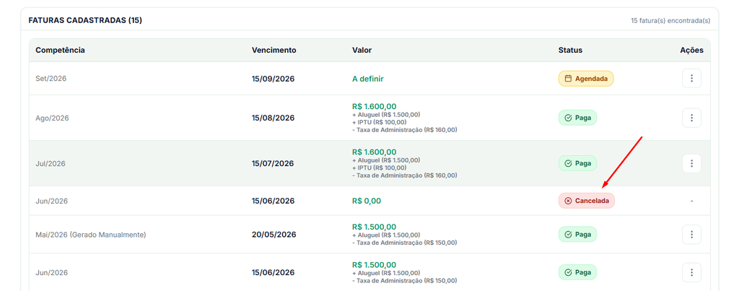
Task: Open actions menu for Set/2026 invoice
Action: (x=691, y=78)
